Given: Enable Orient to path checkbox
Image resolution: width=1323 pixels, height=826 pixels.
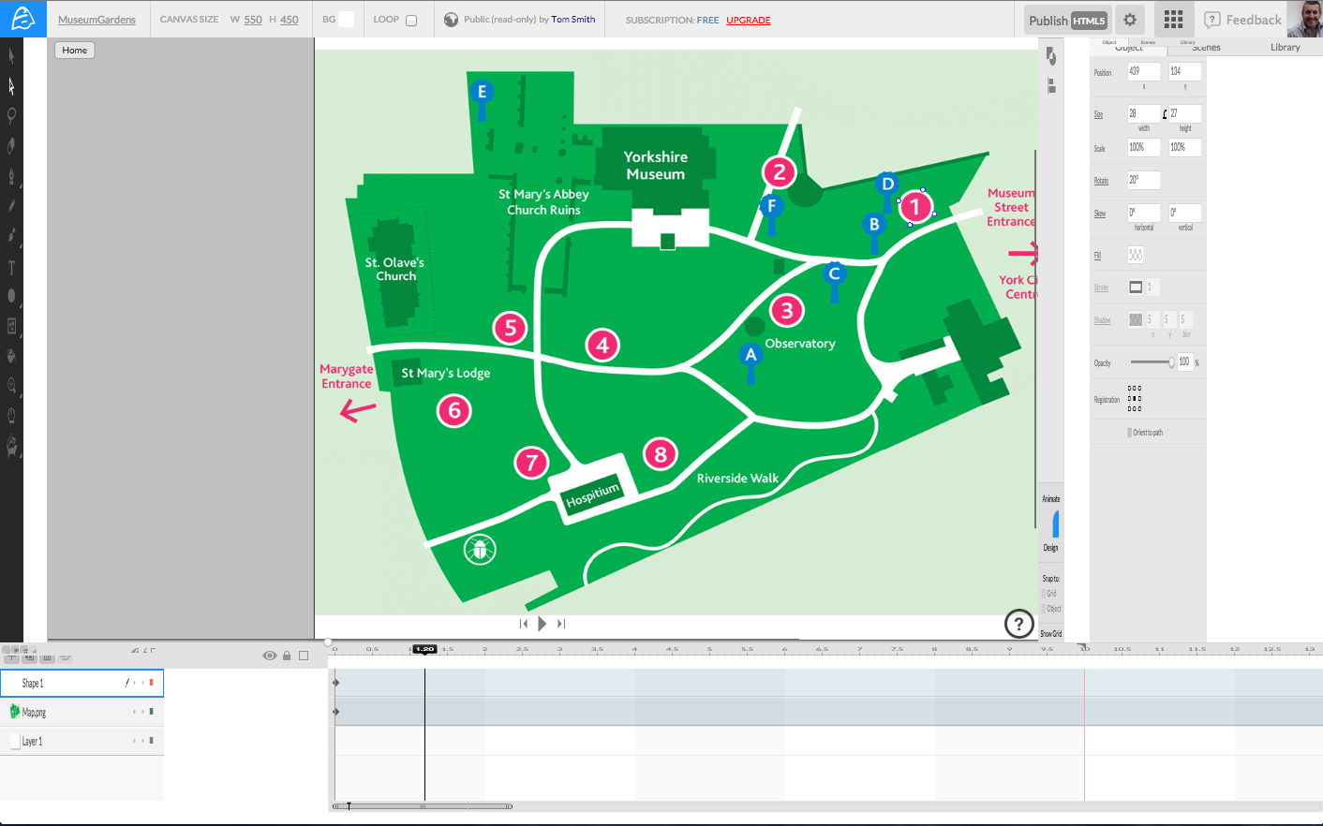Looking at the screenshot, I should click(1130, 433).
